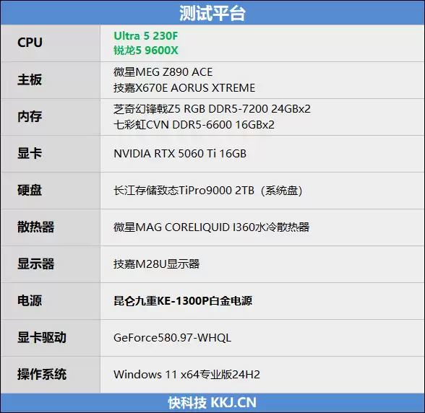Select the '散热器' row label
Viewport: 425px width, 413px height.
(36, 227)
